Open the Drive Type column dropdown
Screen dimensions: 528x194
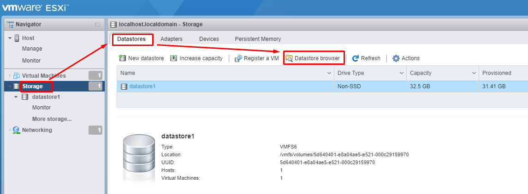pos(401,73)
